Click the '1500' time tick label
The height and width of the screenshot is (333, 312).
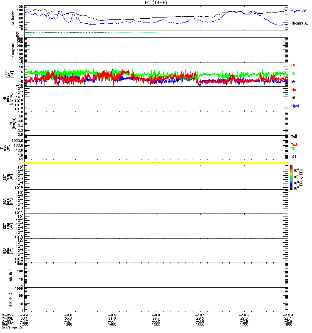point(156,324)
